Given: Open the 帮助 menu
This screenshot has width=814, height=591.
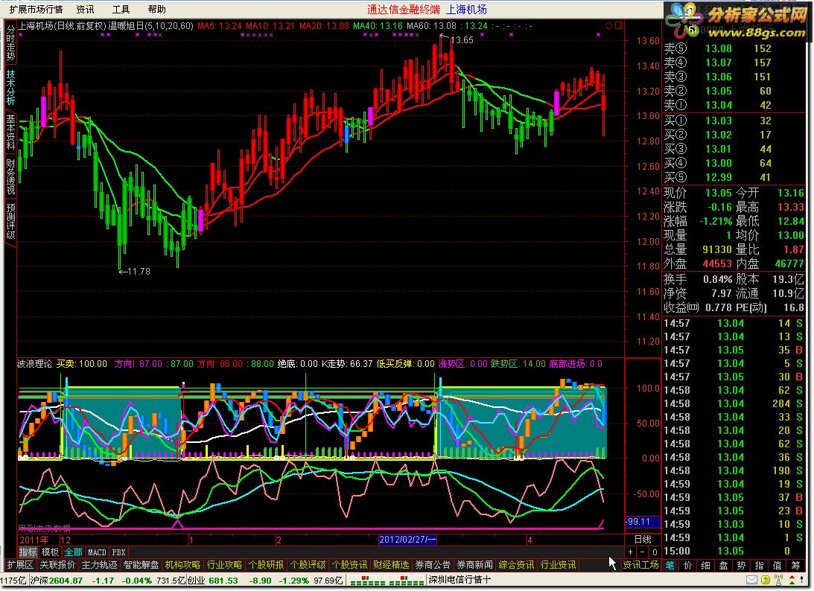Looking at the screenshot, I should (x=157, y=10).
